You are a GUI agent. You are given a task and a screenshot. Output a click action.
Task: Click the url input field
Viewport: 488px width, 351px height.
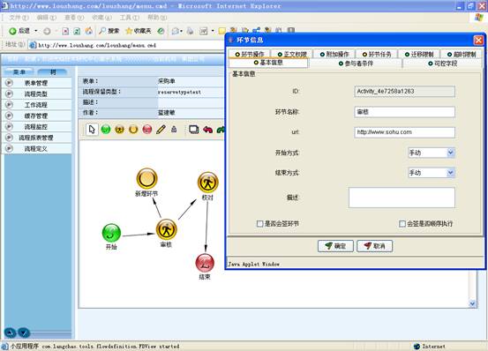pyautogui.click(x=404, y=132)
